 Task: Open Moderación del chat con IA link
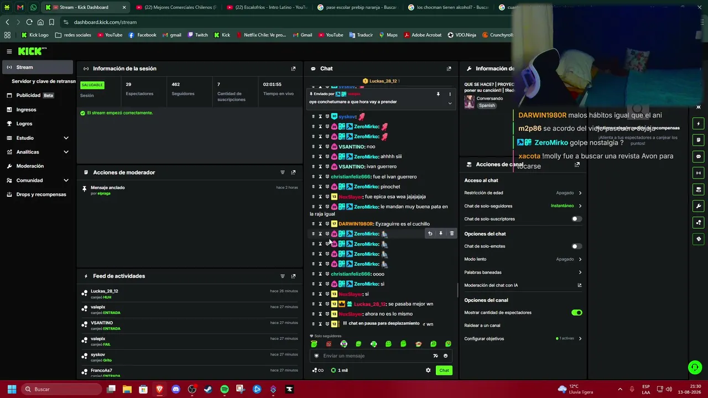523,285
